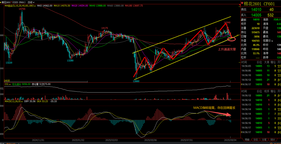
Task: Click the red ellipse marker on the chart
Action: [232, 39]
